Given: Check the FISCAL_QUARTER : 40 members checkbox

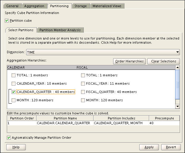Looking at the screenshot, I should [x=83, y=92].
